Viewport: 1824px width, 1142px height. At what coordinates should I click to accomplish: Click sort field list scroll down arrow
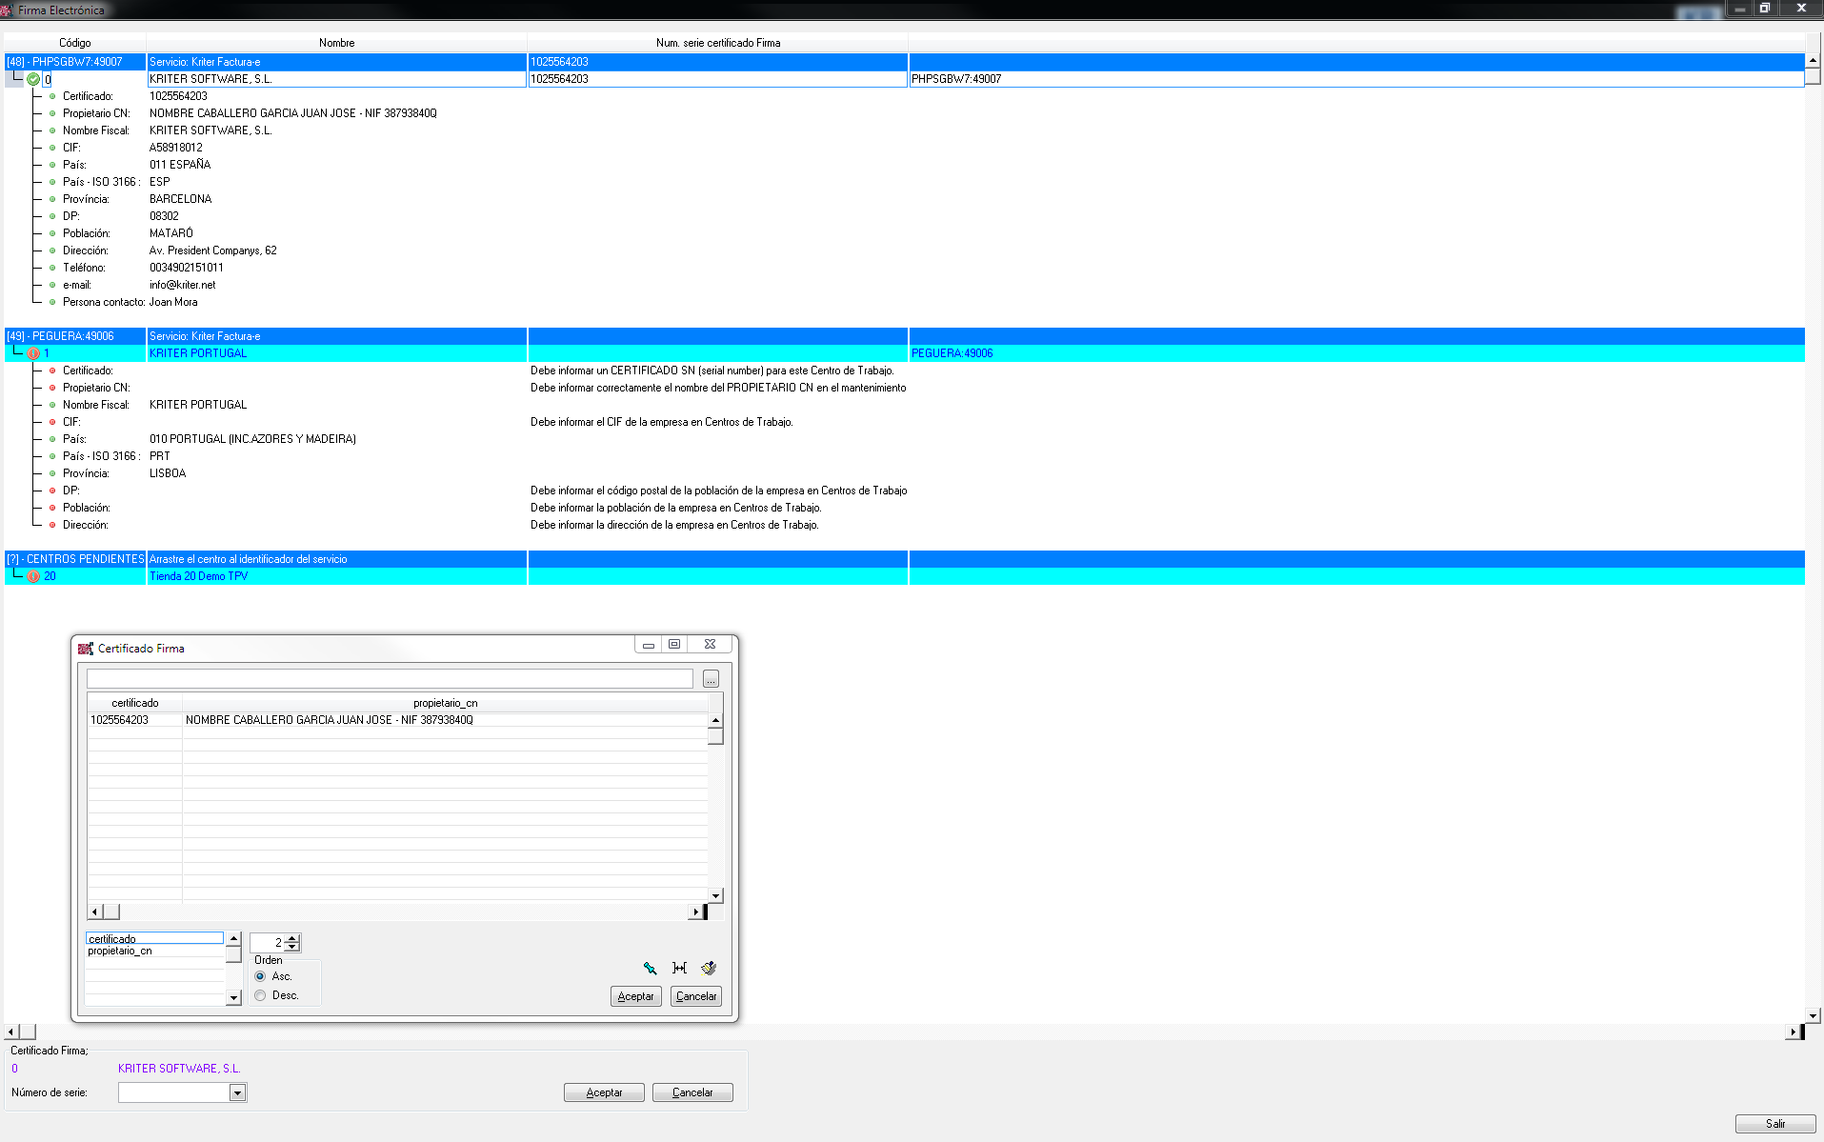[x=233, y=997]
